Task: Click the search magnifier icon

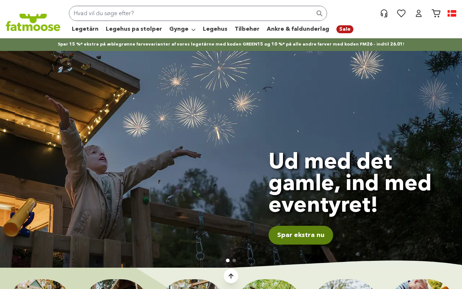Action: coord(319,13)
